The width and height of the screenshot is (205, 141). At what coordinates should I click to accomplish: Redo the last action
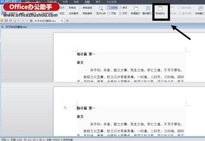(23, 20)
